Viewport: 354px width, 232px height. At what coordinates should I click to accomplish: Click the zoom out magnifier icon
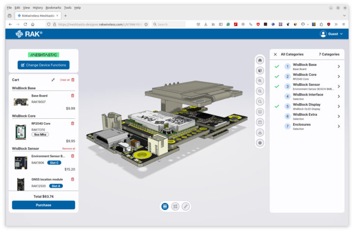pos(260,91)
